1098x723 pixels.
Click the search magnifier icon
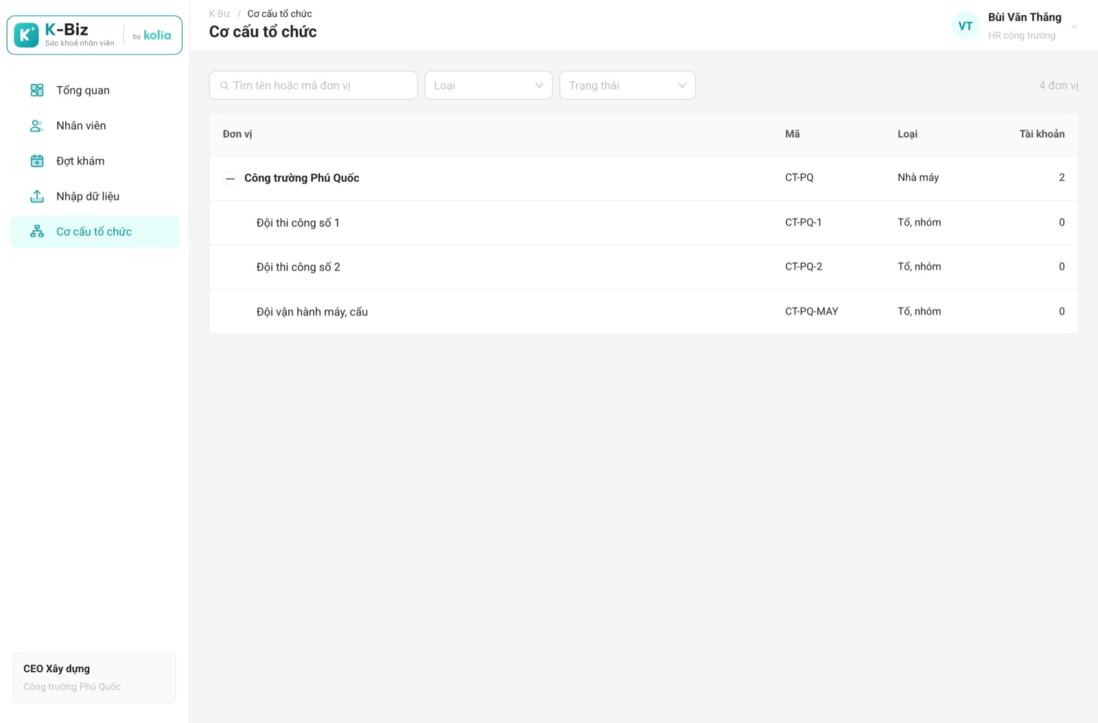click(224, 86)
